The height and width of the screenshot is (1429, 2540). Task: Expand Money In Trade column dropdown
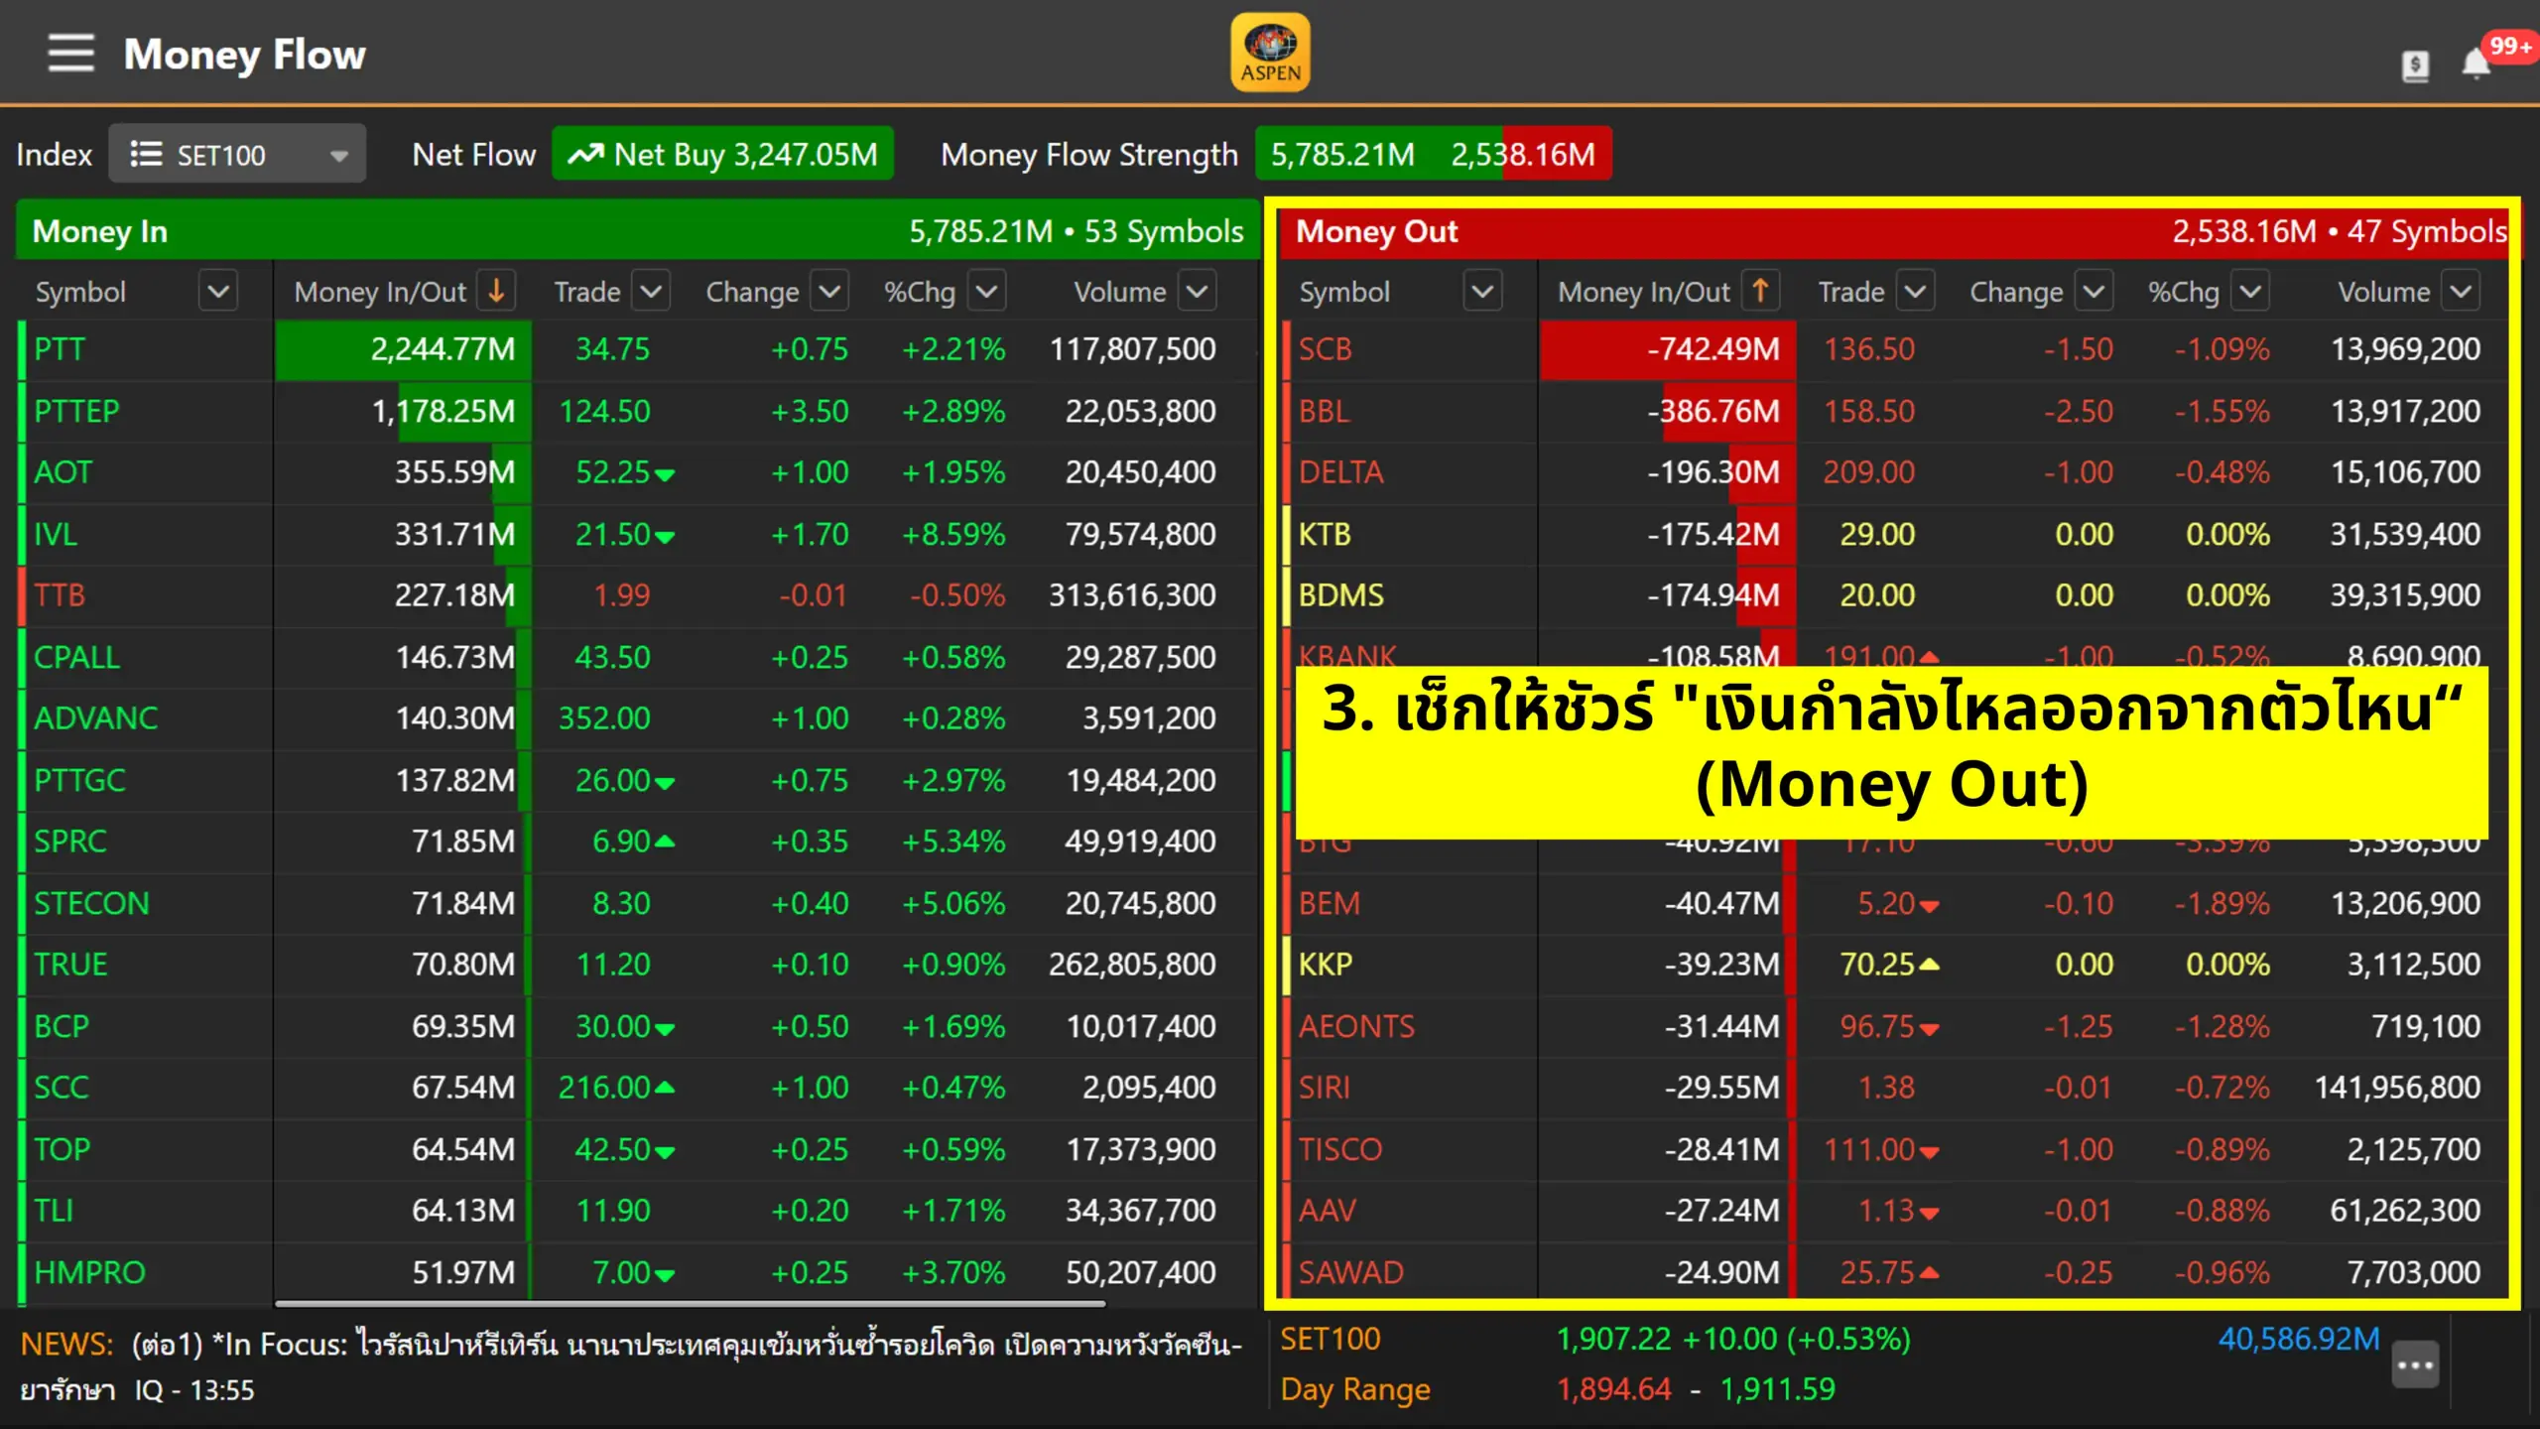click(651, 292)
